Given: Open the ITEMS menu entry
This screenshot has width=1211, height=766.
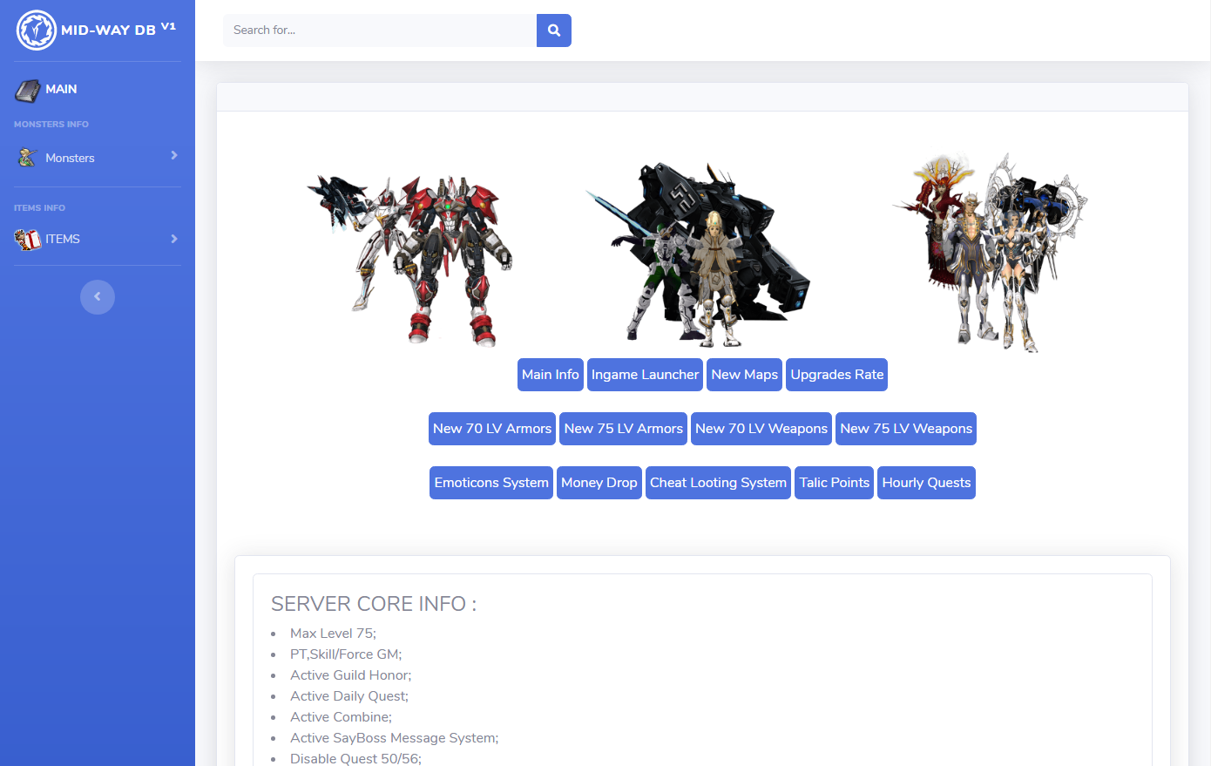Looking at the screenshot, I should pyautogui.click(x=98, y=239).
